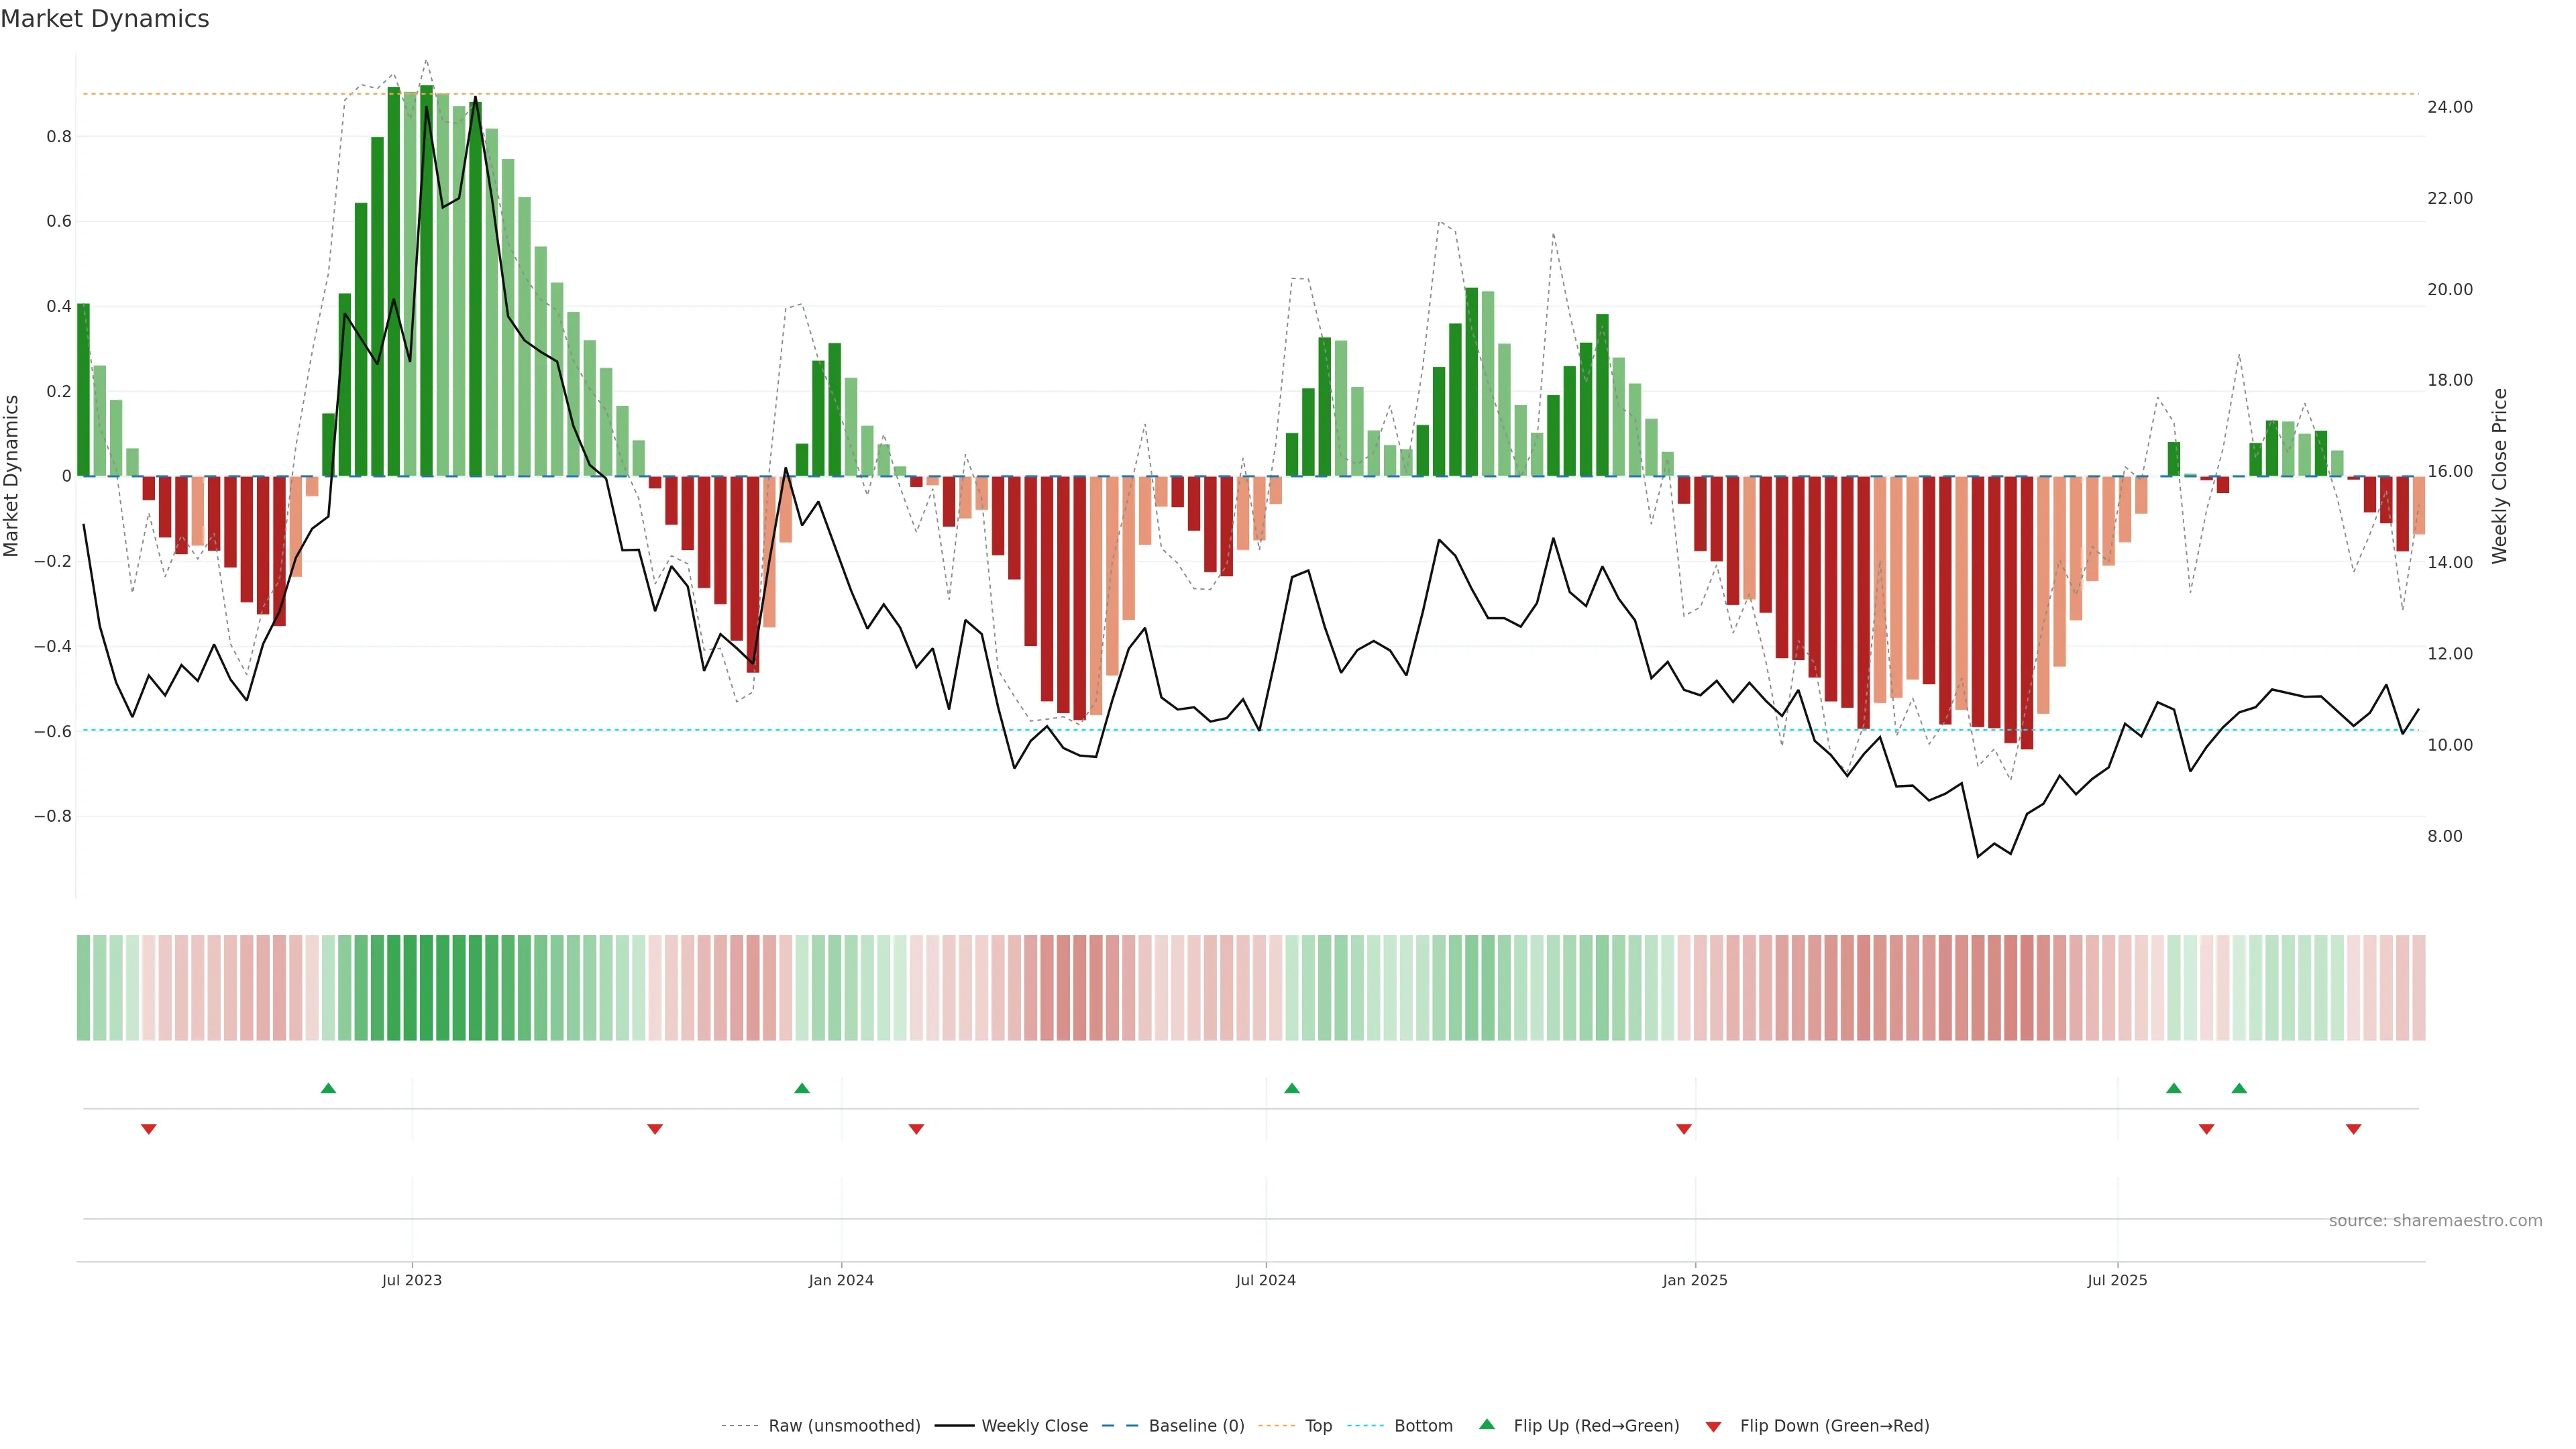This screenshot has height=1449, width=2576.
Task: Click the first green flip-up marker before Jul 2023
Action: (328, 1088)
